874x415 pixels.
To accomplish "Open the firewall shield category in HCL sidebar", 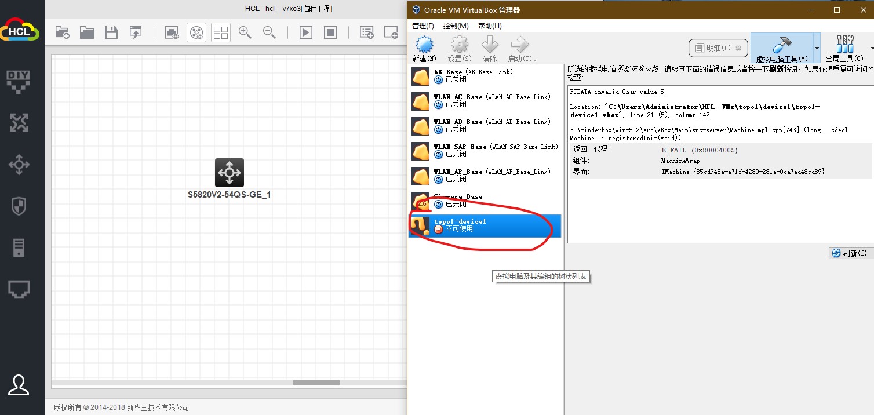I will click(x=19, y=206).
